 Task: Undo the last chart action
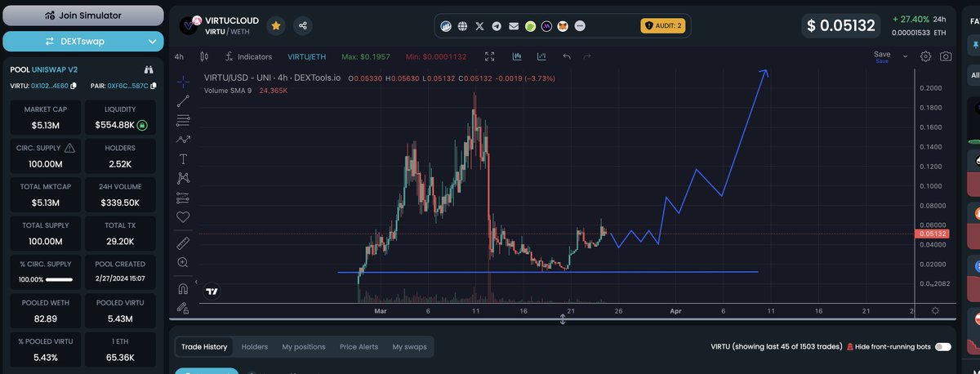[567, 57]
